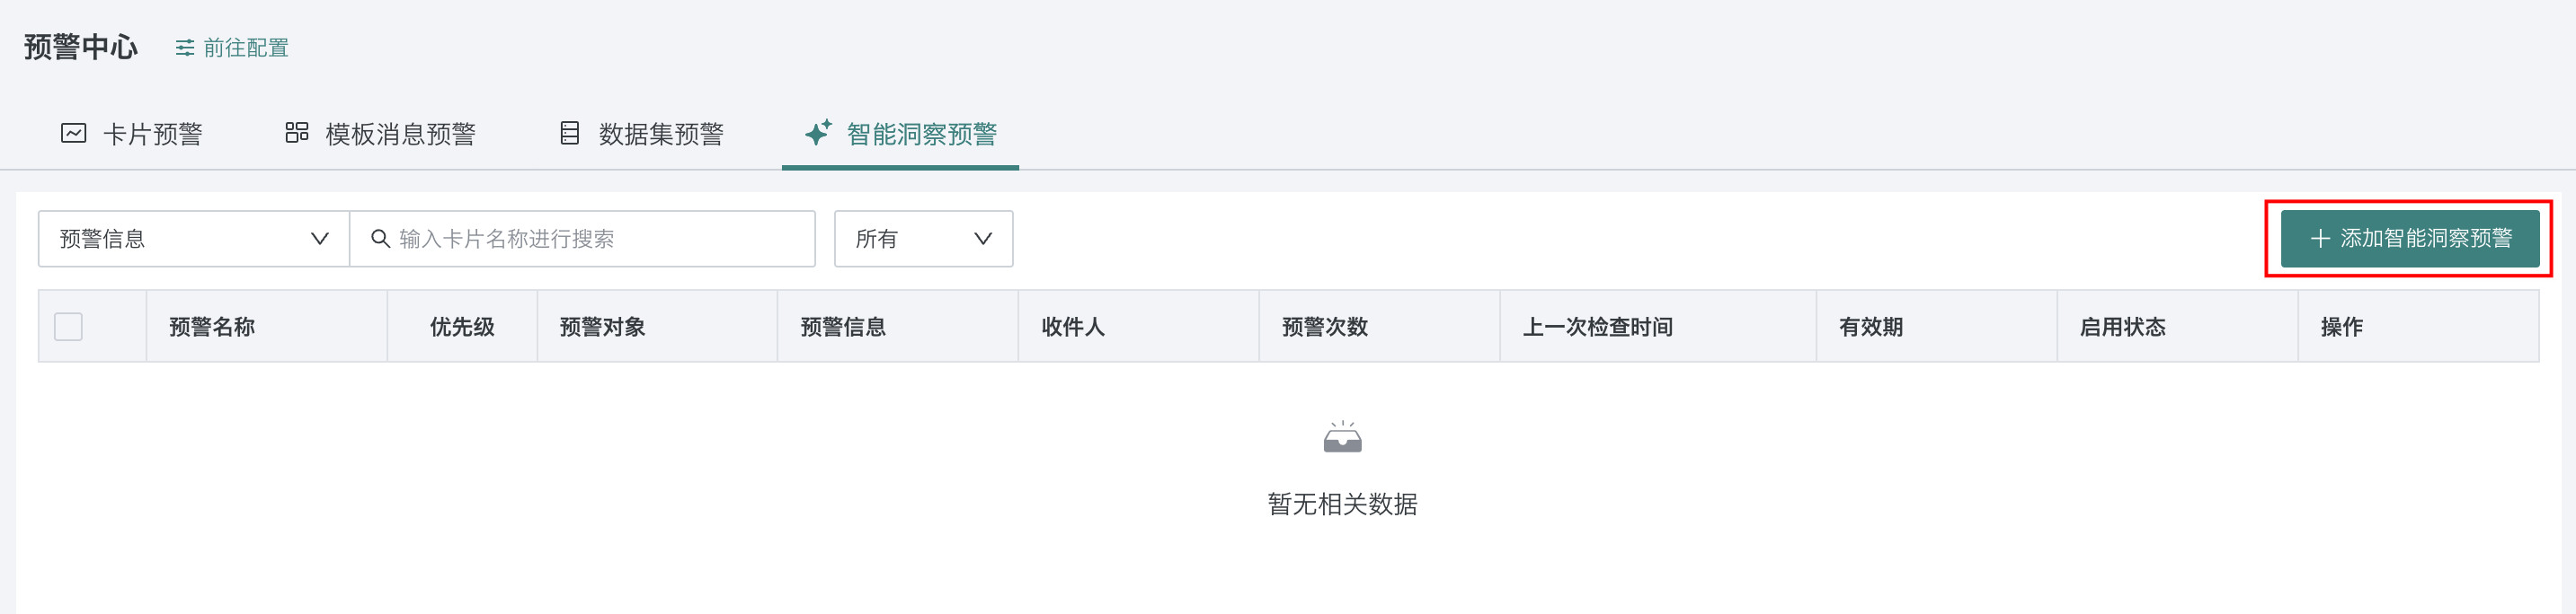Follow the 前往配置 link
Viewport: 2576px width, 614px height.
(x=246, y=48)
